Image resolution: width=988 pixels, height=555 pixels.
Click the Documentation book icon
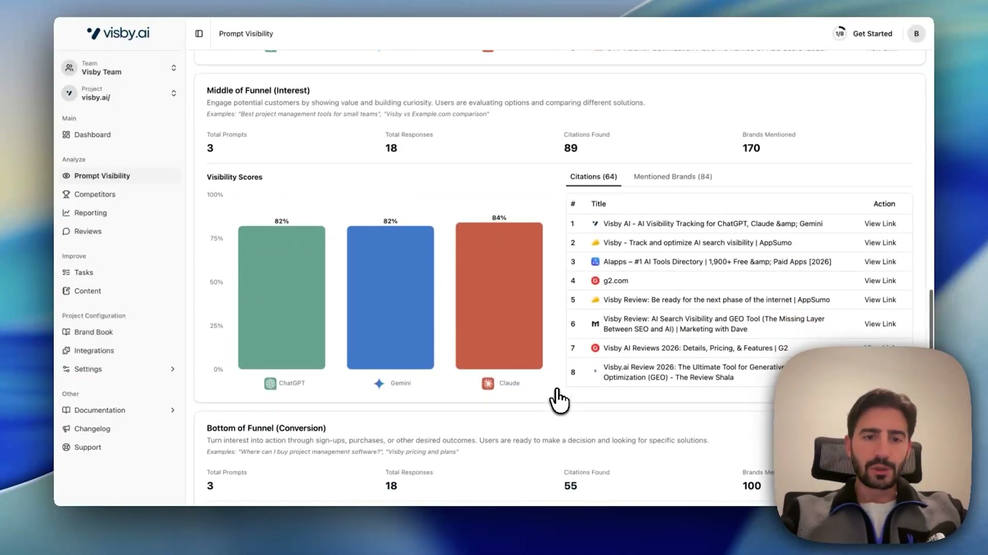(66, 410)
